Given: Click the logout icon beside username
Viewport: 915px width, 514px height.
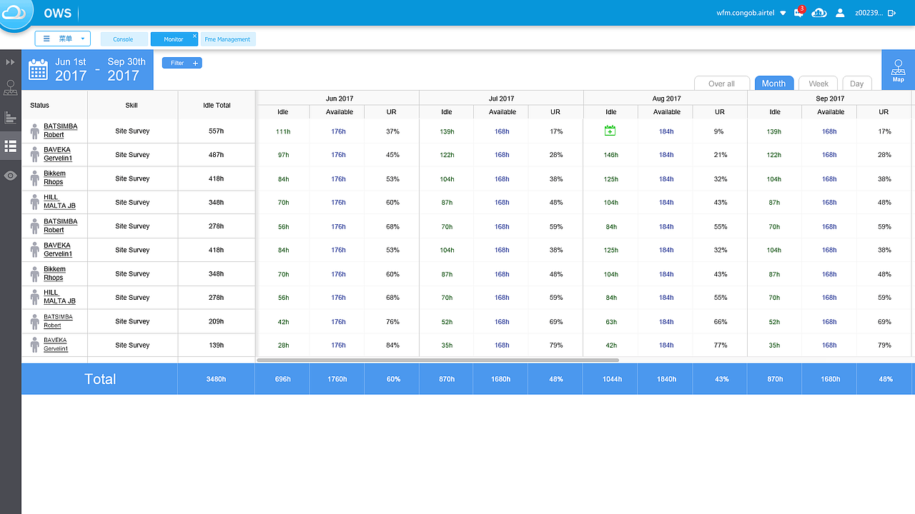Looking at the screenshot, I should [891, 13].
